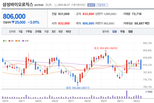The height and width of the screenshot is (103, 154).
Task: Click the 756,100 price axis label
Action: tap(147, 87)
